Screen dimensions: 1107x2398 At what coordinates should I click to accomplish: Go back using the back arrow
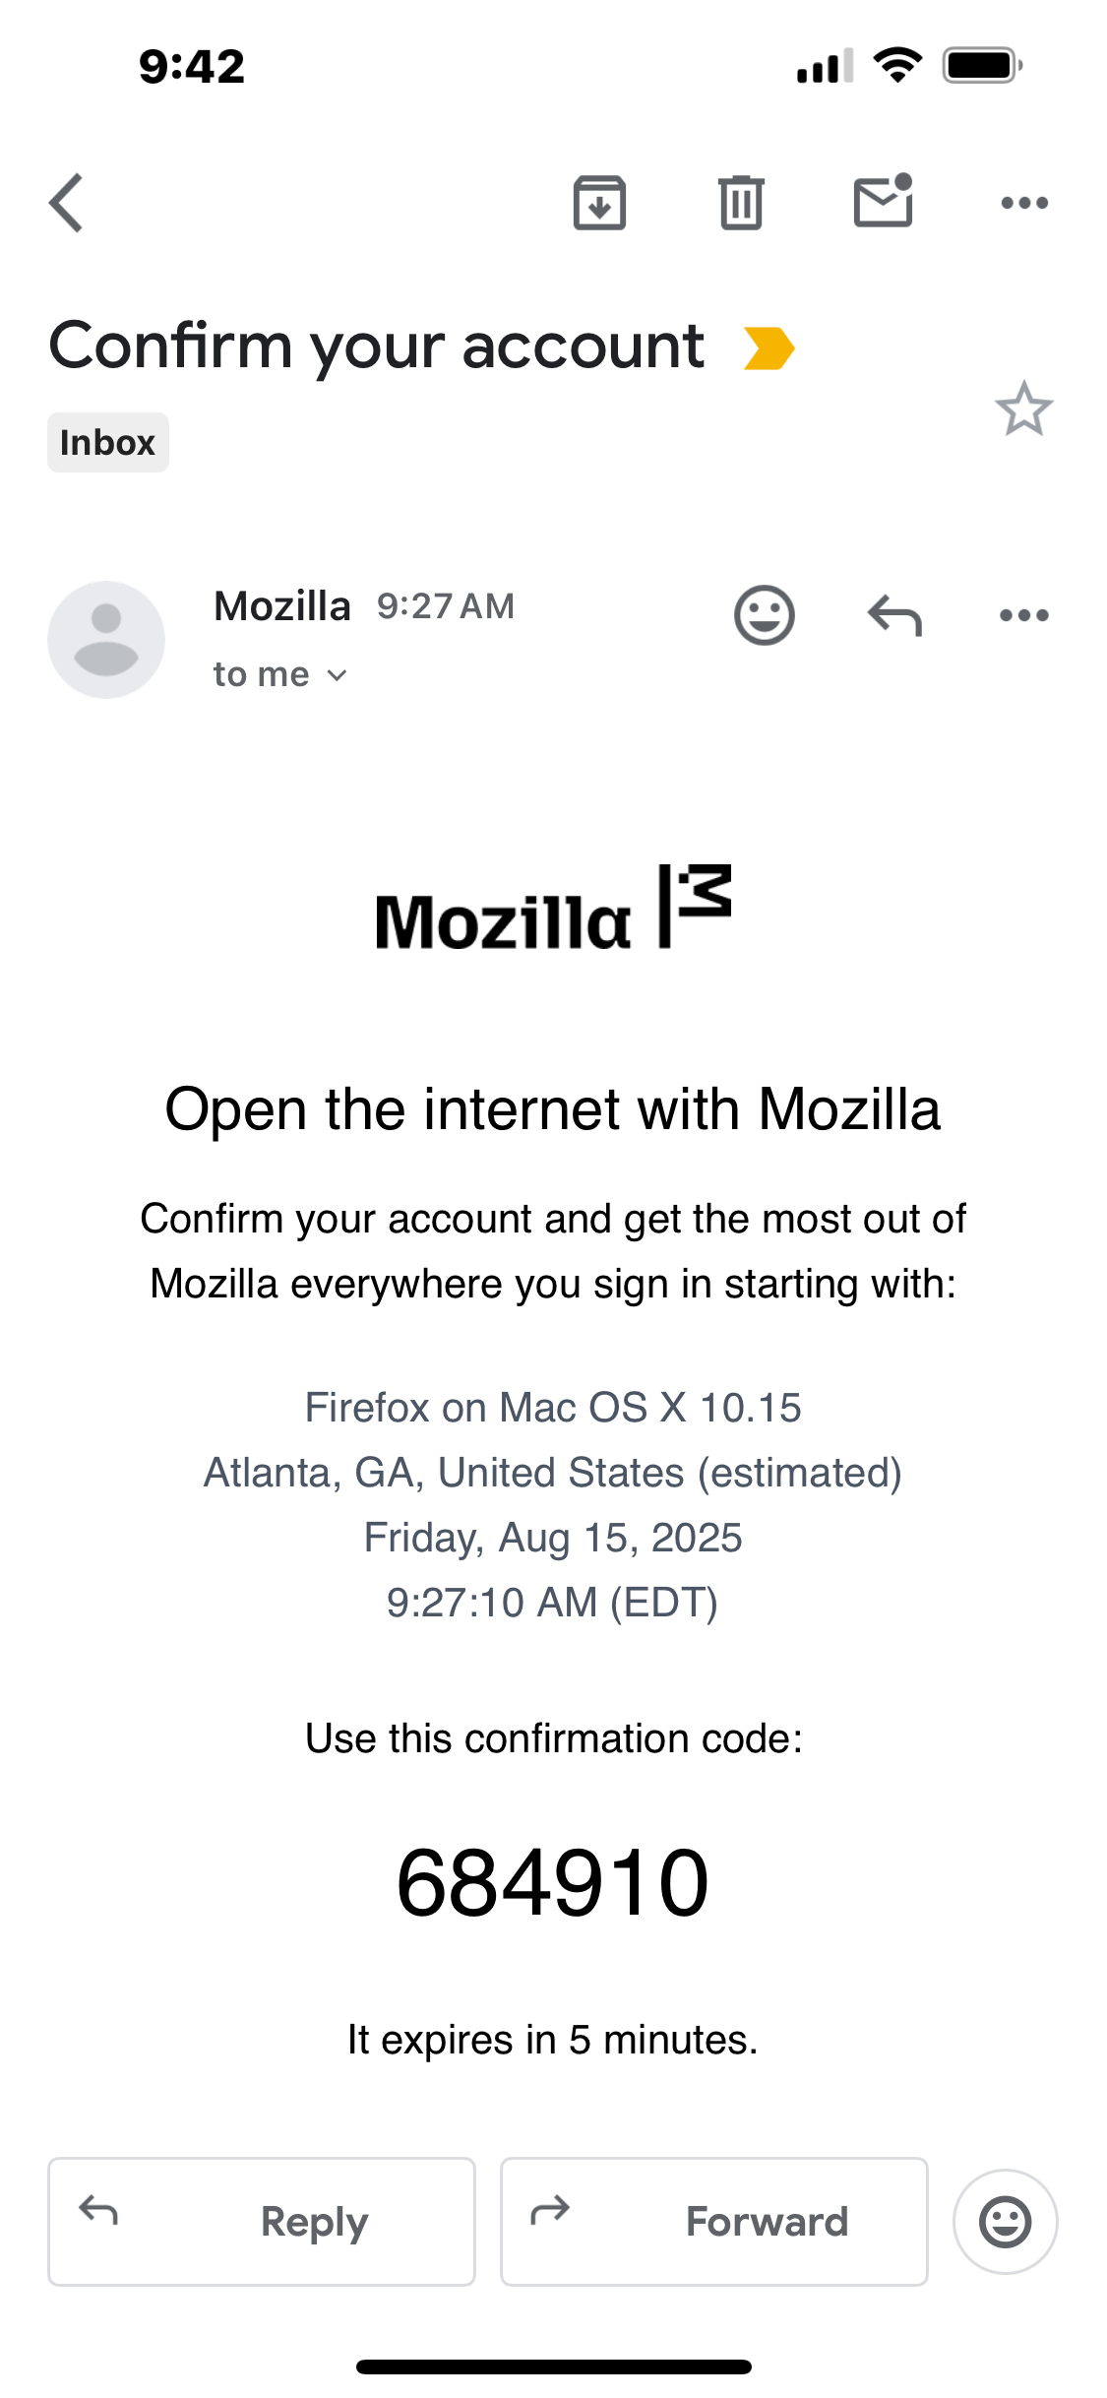[67, 203]
